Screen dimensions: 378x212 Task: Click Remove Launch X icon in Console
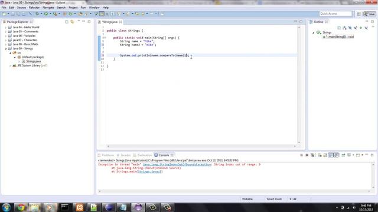(x=307, y=155)
